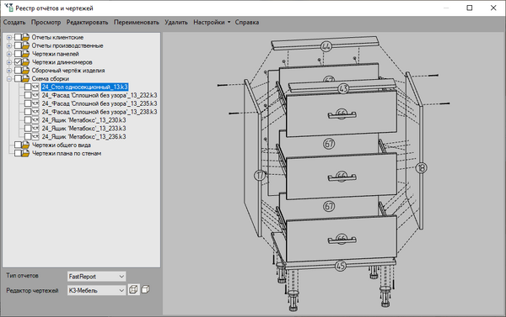Expand the Чертежи длинномеров node

9,62
